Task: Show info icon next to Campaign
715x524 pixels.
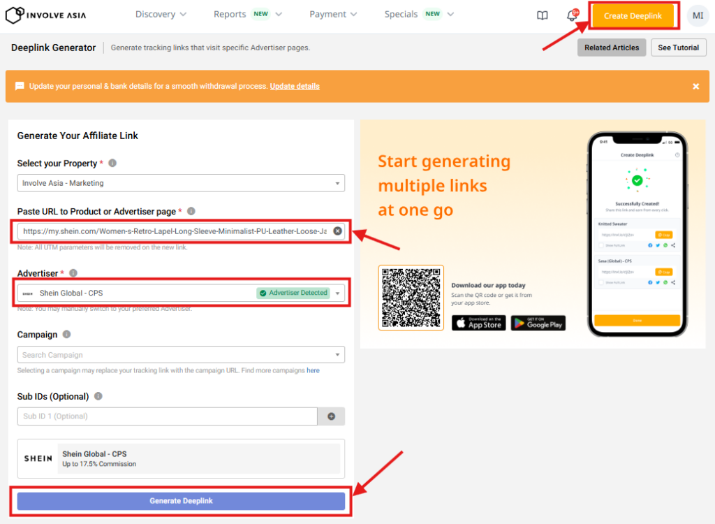Action: (x=66, y=335)
